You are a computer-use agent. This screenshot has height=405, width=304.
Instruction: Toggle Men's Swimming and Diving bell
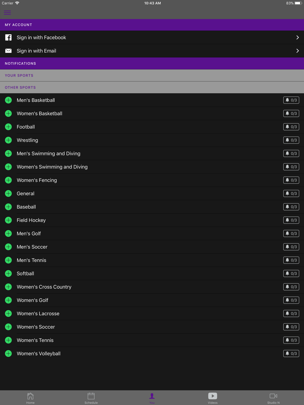[291, 154]
